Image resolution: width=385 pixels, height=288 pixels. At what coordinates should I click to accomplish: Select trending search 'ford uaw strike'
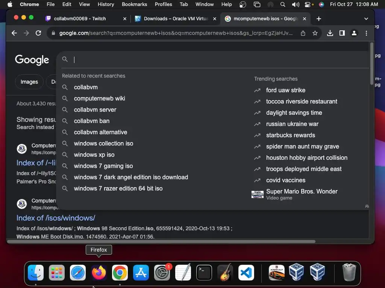(286, 90)
